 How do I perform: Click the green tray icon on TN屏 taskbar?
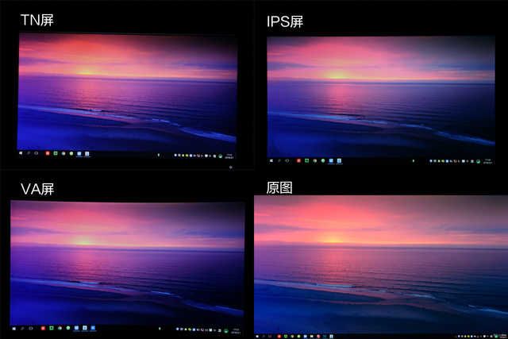pyautogui.click(x=221, y=156)
